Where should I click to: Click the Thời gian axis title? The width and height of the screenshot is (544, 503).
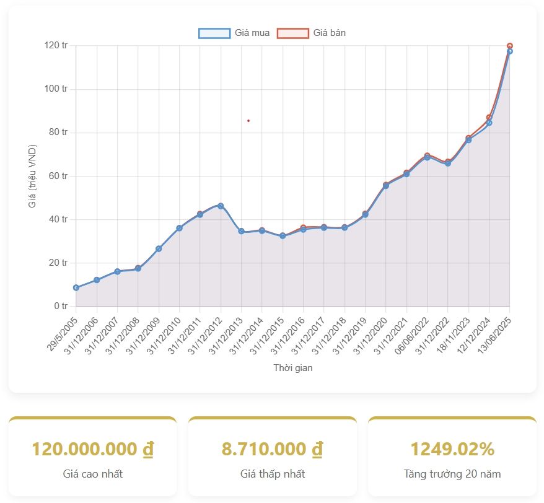293,368
